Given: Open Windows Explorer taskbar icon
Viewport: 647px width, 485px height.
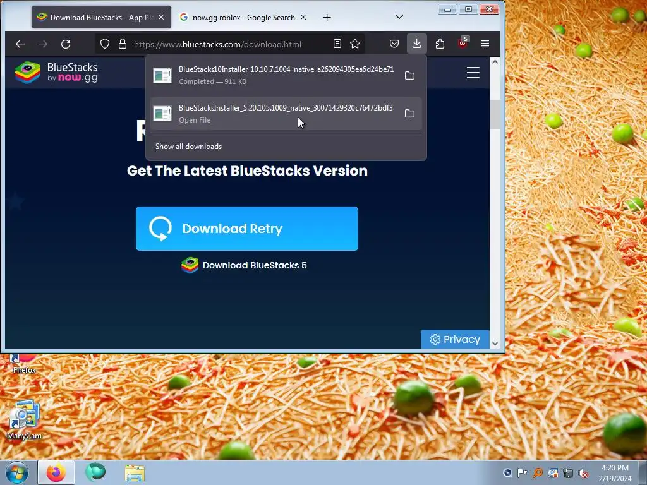Looking at the screenshot, I should 135,473.
